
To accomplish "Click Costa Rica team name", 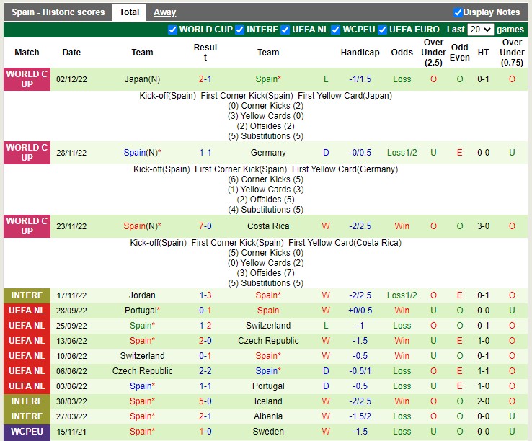I will pyautogui.click(x=268, y=226).
